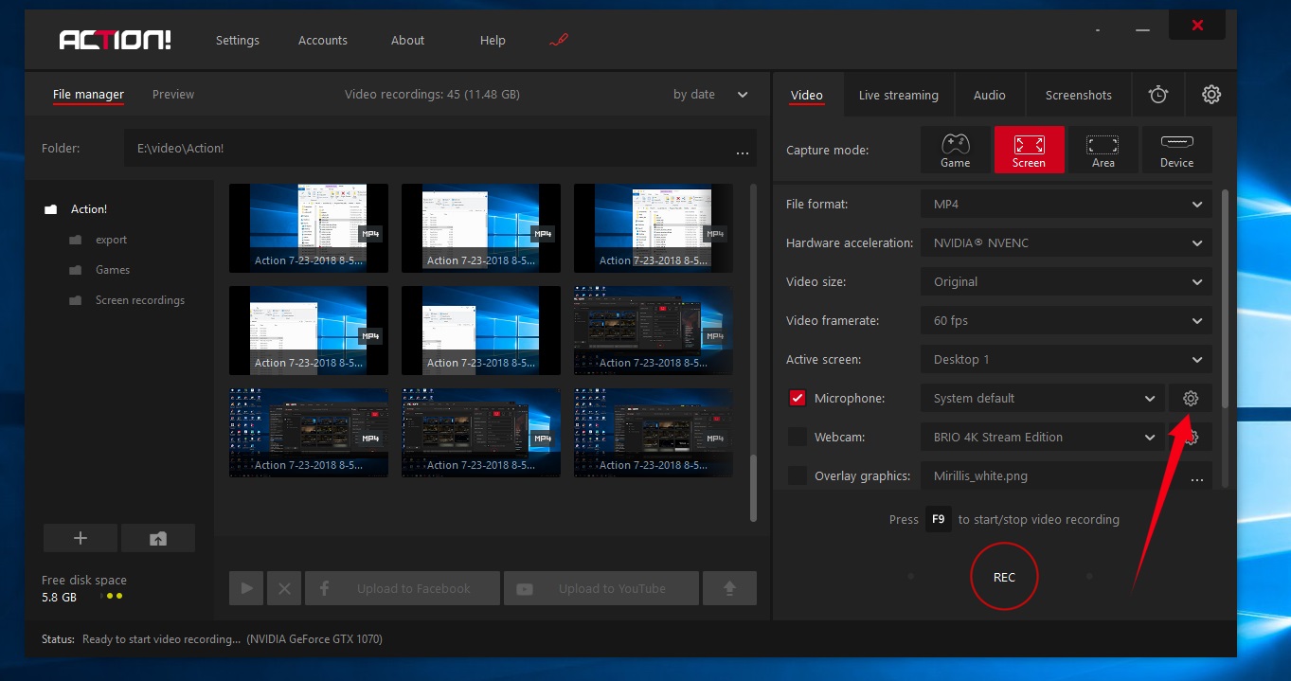Click Upload to Facebook button
This screenshot has width=1291, height=681.
click(x=403, y=588)
